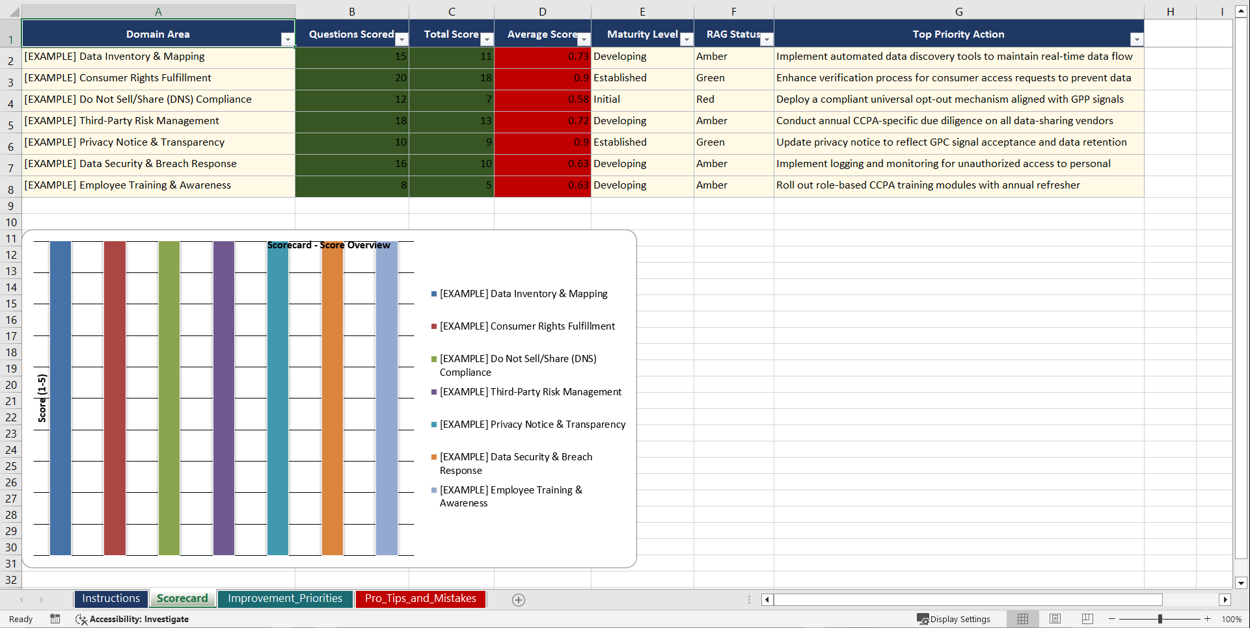Activate Page Break Preview icon
Viewport: 1250px width, 628px height.
(1087, 619)
